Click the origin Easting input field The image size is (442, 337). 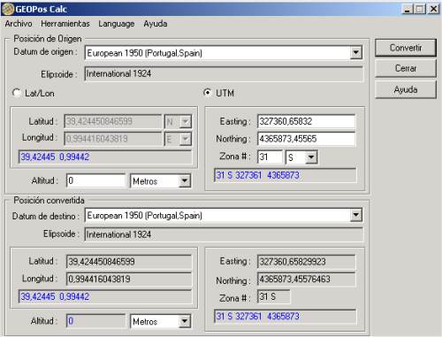306,121
